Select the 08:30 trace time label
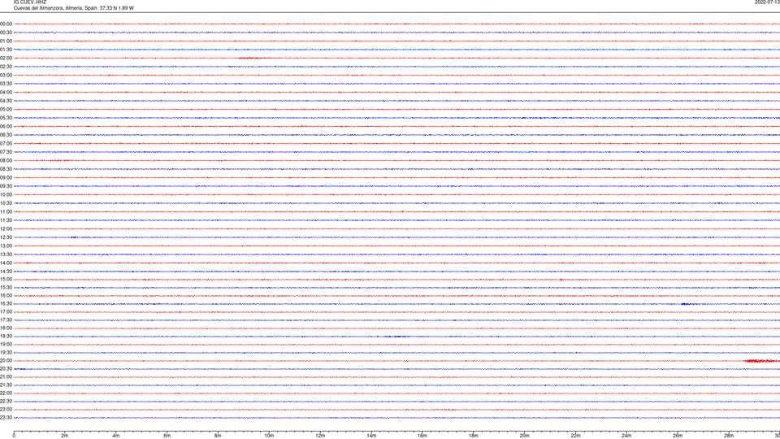780x439 pixels. (6, 169)
